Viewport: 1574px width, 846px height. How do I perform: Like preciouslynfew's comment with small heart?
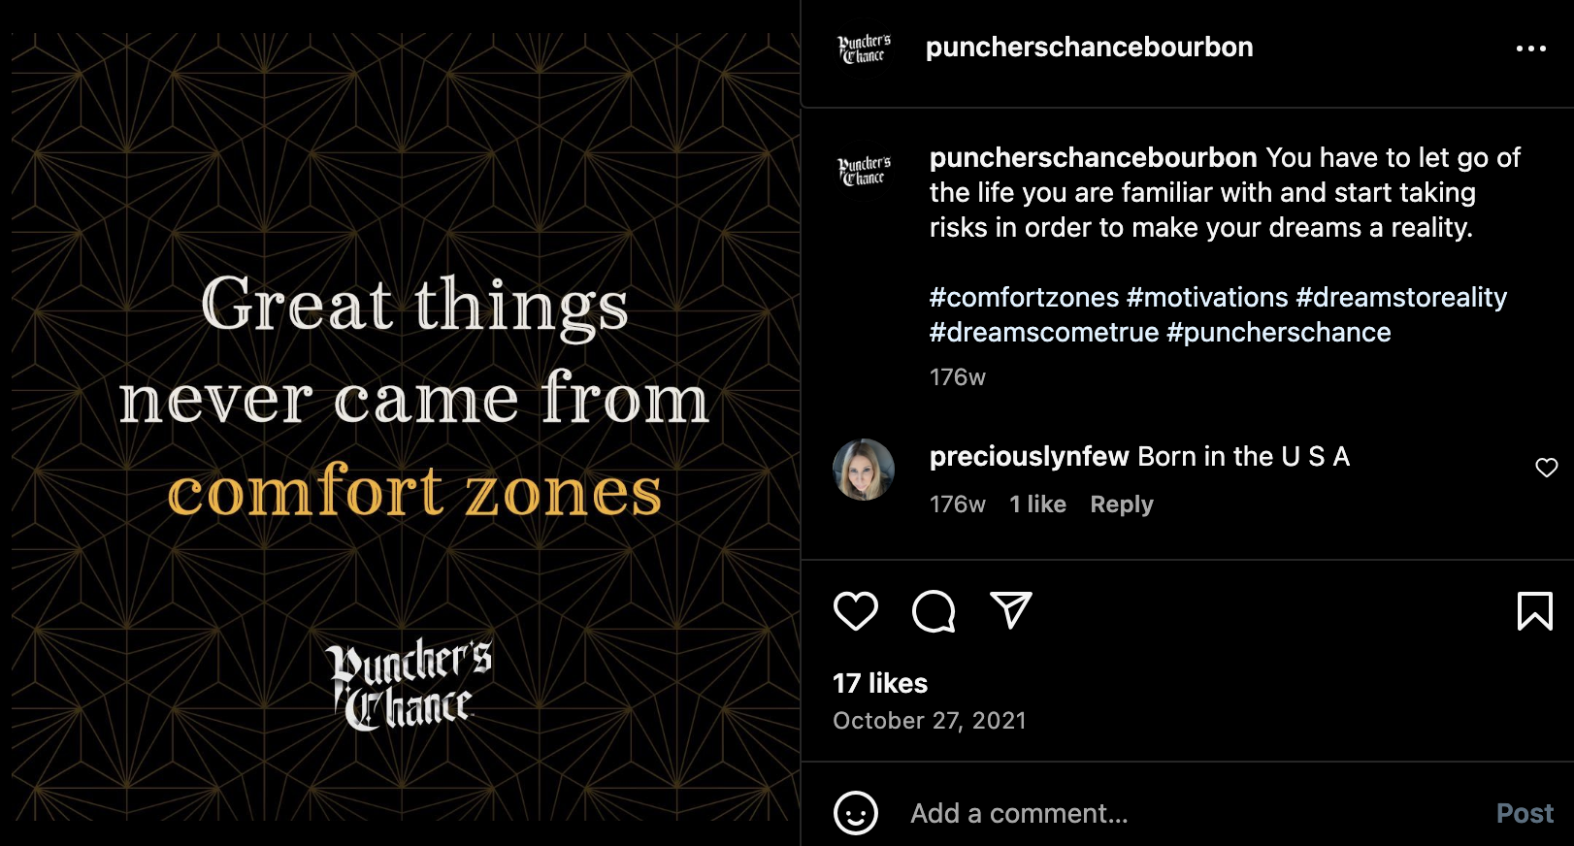pyautogui.click(x=1546, y=468)
